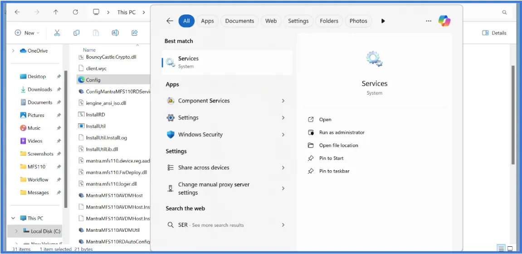Click the Name column header
The image size is (522, 254).
pos(89,50)
